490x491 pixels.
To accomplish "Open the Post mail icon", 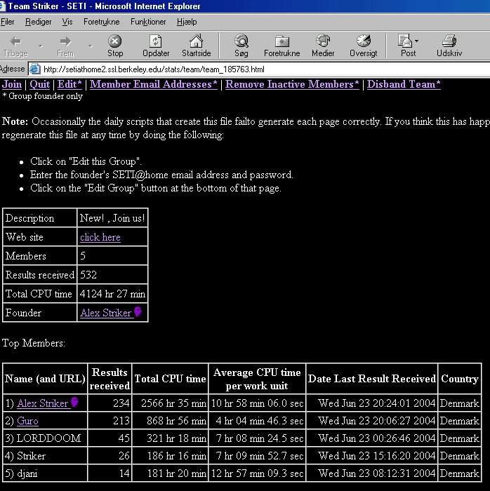I will click(x=405, y=41).
